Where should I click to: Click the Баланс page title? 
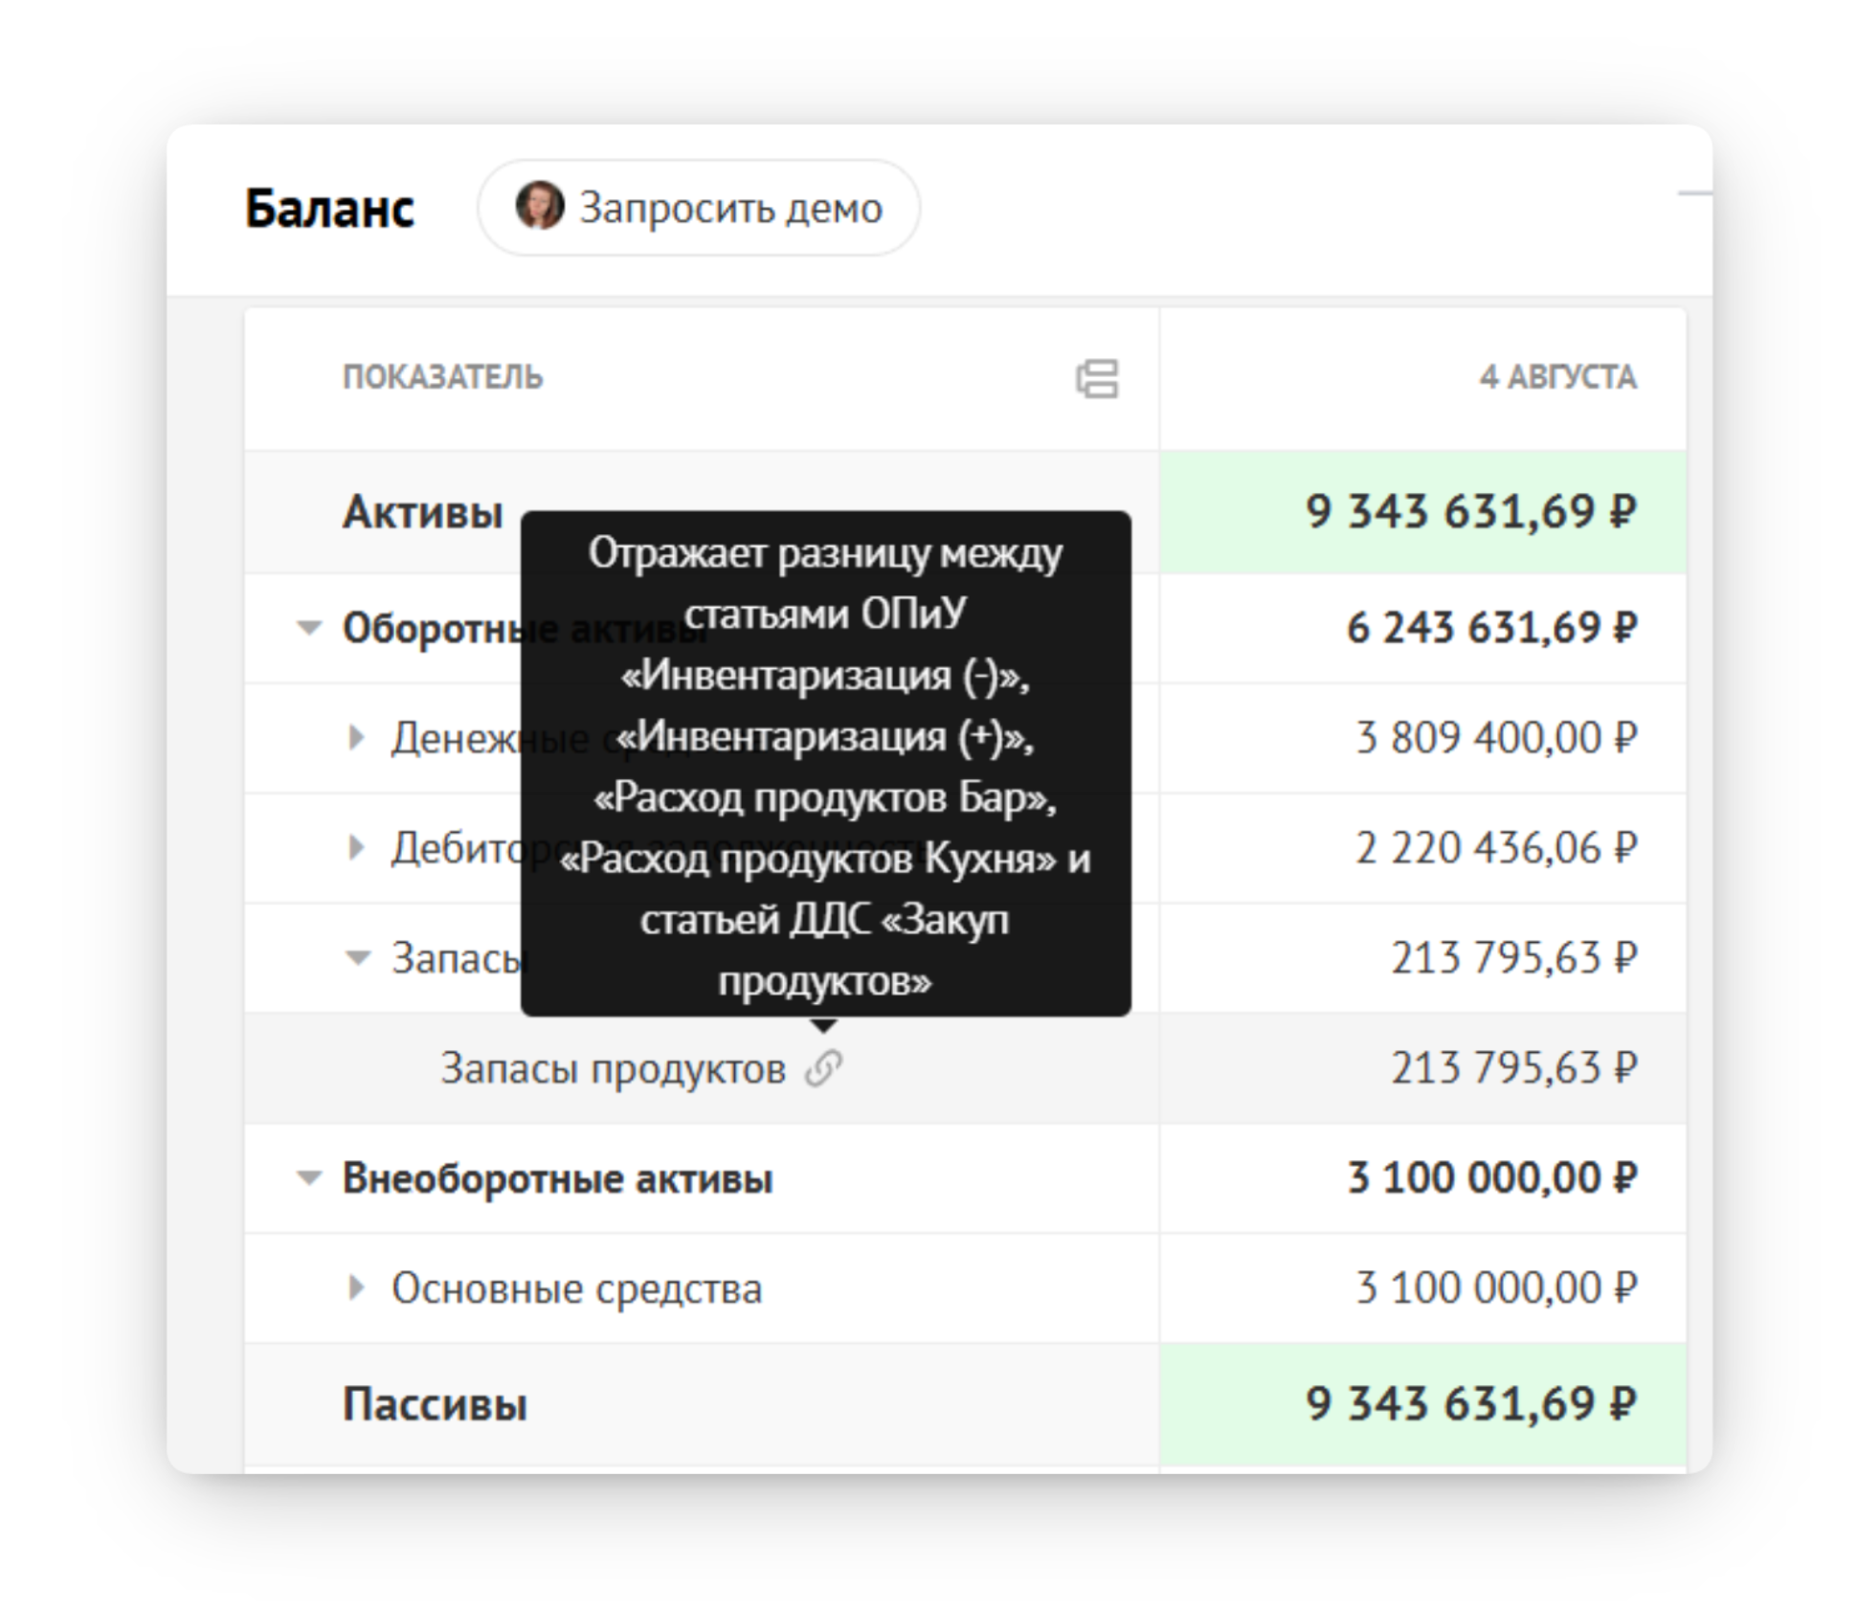pos(329,208)
